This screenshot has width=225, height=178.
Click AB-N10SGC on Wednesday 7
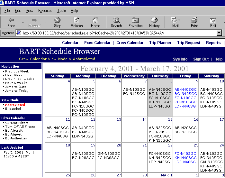click(x=134, y=89)
